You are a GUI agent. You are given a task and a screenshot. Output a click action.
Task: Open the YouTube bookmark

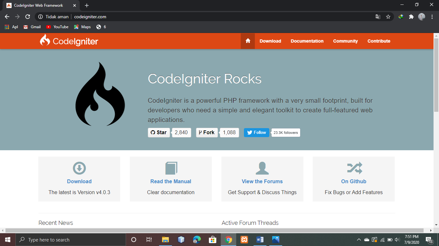57,27
